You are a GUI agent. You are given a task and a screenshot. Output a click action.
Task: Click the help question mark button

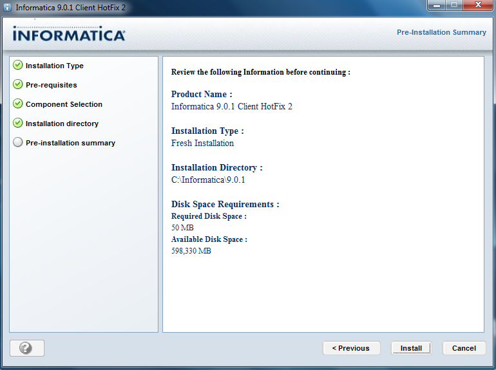pyautogui.click(x=26, y=348)
